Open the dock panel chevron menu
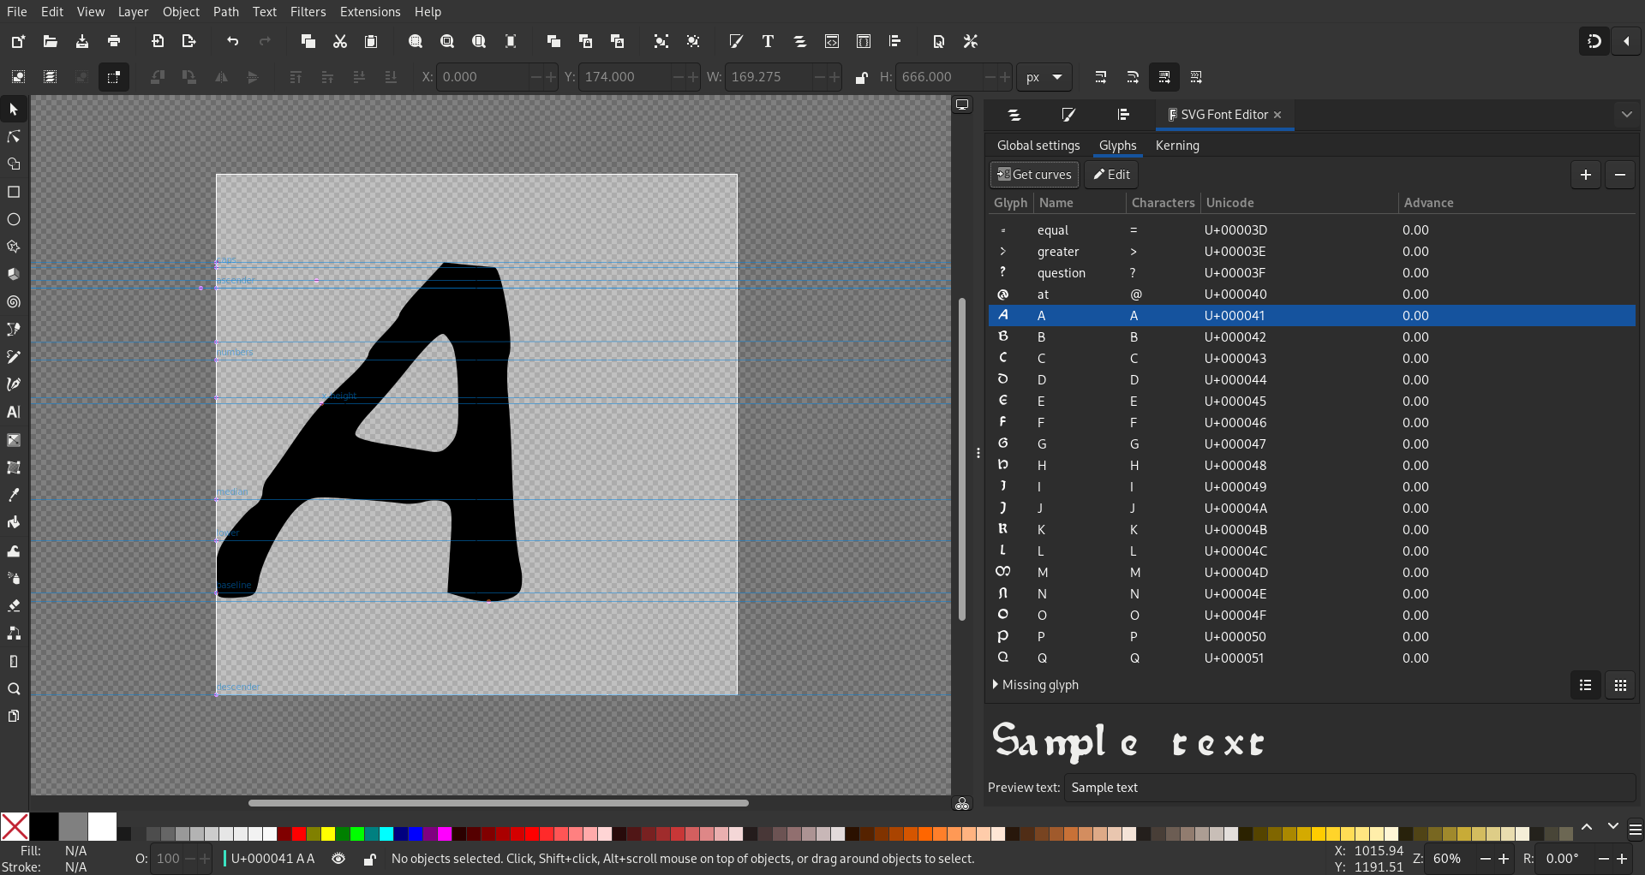This screenshot has height=875, width=1645. click(x=1626, y=115)
